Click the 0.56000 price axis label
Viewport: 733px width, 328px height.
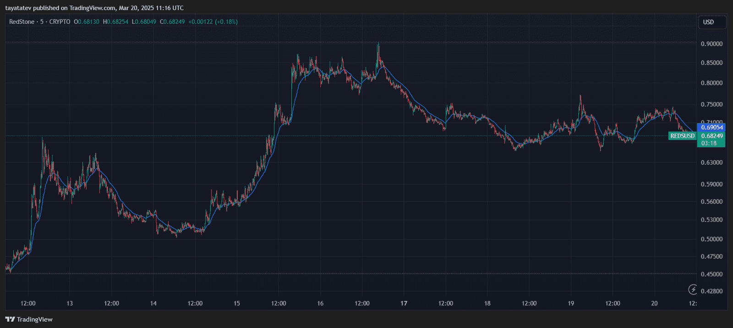(711, 202)
